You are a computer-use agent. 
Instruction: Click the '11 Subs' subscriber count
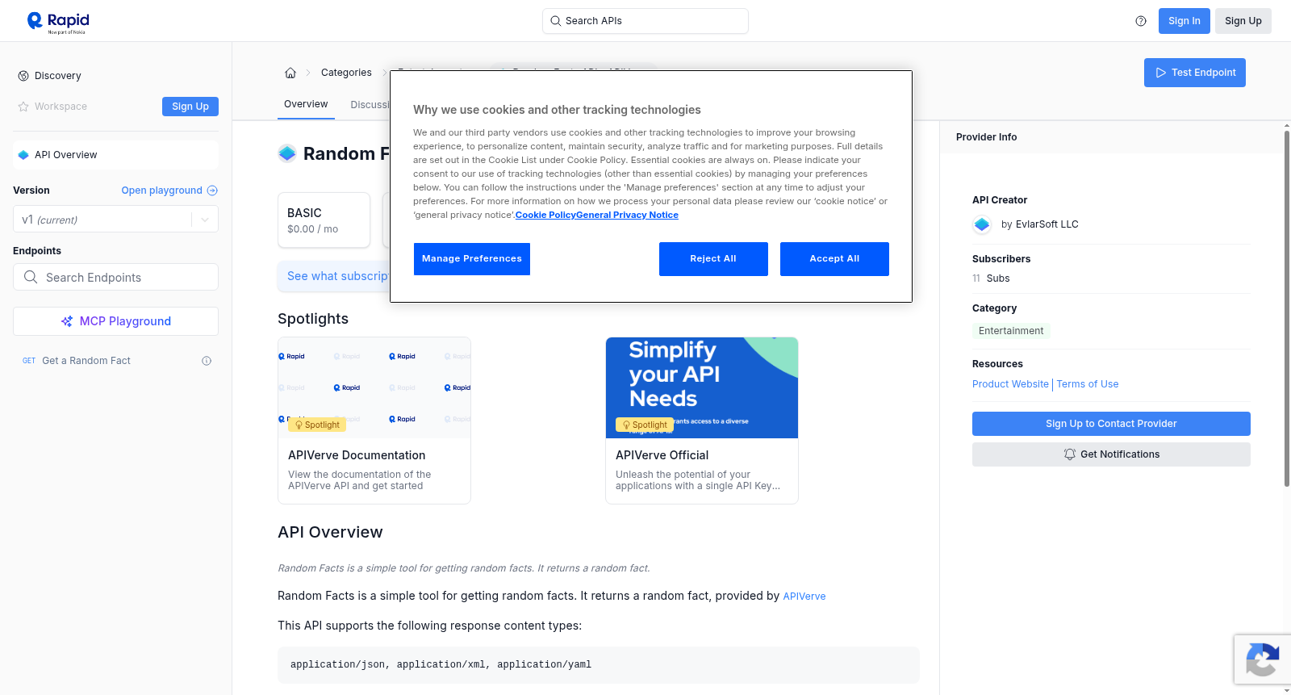pos(991,278)
